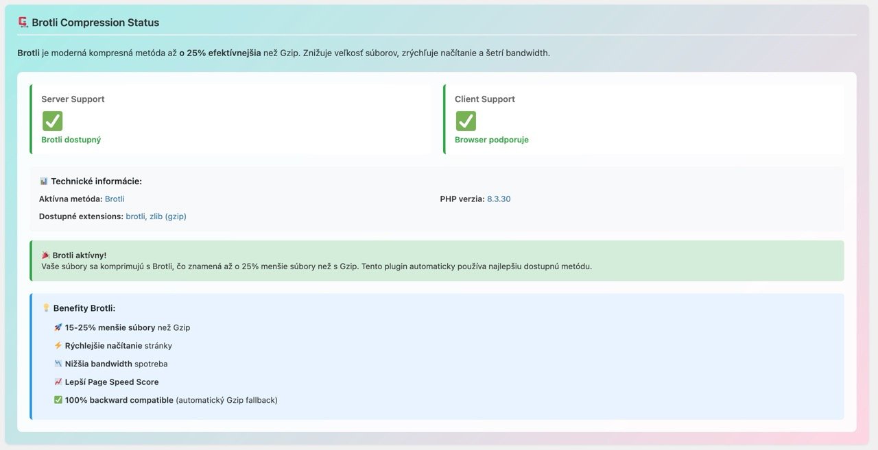Click the lightning bolt icon beside Rýchlejšie načítanie

[58, 345]
